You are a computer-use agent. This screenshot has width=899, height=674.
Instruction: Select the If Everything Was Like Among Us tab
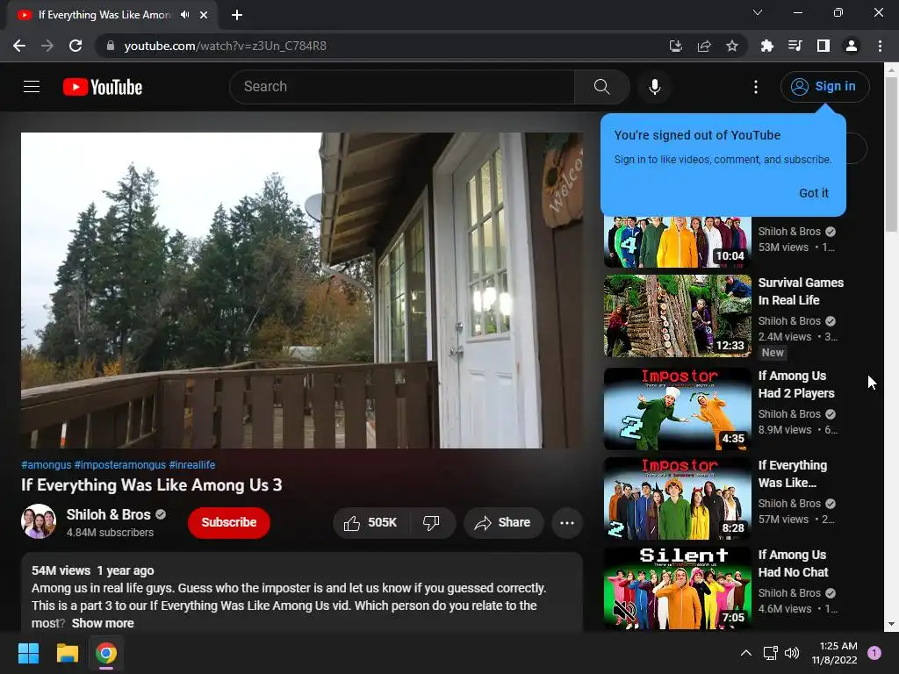coord(112,15)
